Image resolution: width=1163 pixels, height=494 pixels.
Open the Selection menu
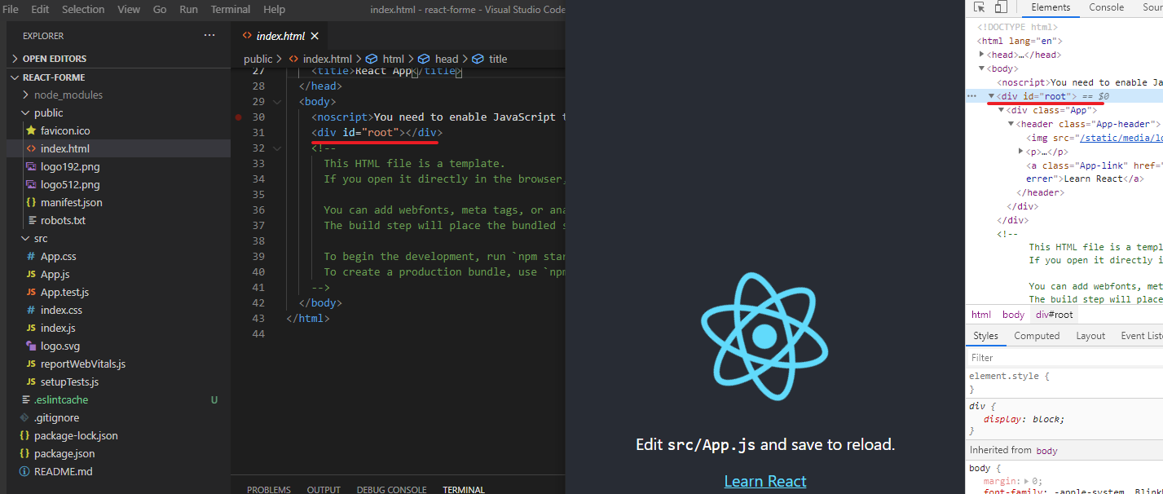pos(83,9)
